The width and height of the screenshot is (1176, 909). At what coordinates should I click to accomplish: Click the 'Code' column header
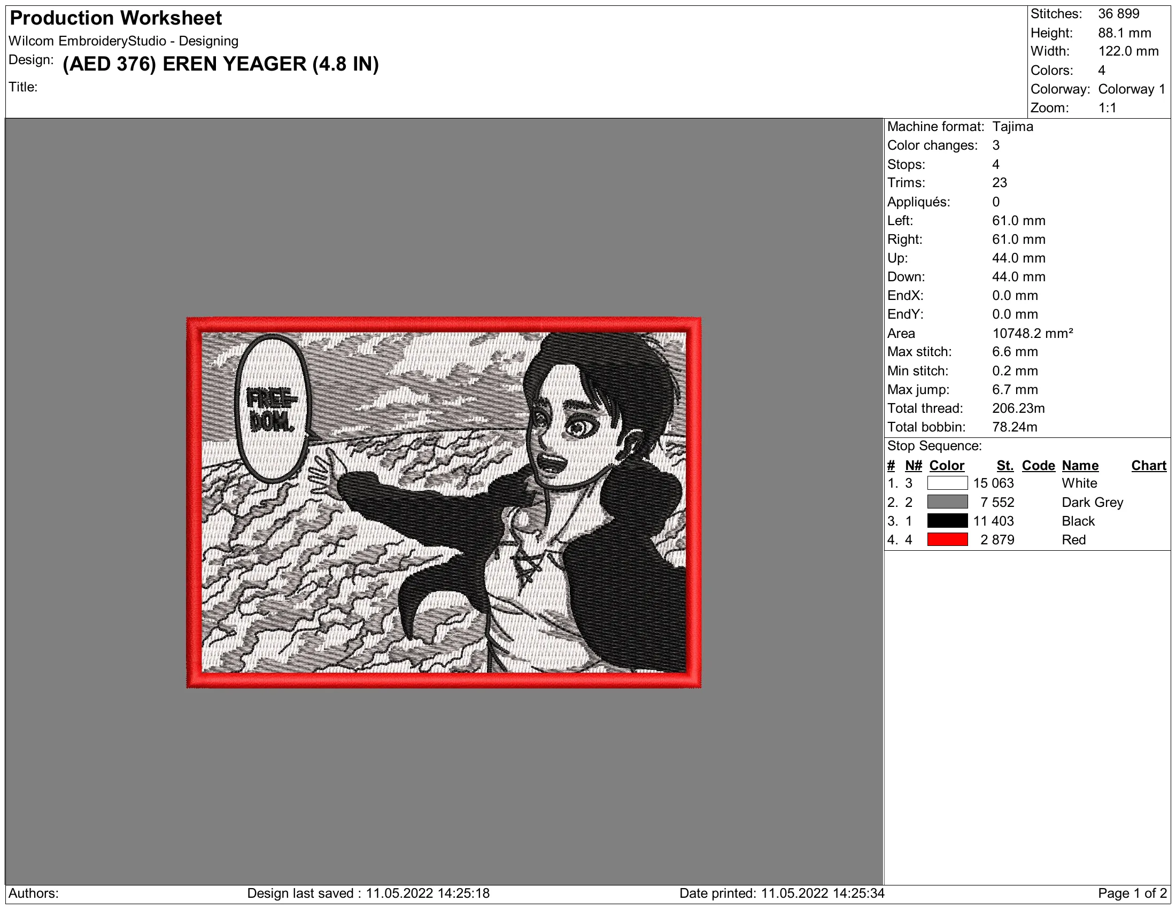(x=1038, y=465)
